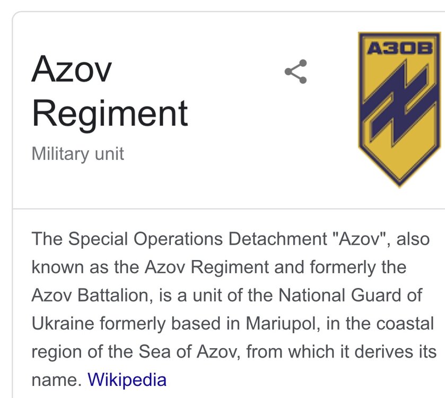
Task: Click "Azov Battalion" in the description
Action: tap(91, 295)
